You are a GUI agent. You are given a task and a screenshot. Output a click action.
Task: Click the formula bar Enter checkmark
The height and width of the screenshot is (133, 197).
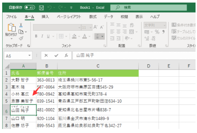tap(56, 55)
